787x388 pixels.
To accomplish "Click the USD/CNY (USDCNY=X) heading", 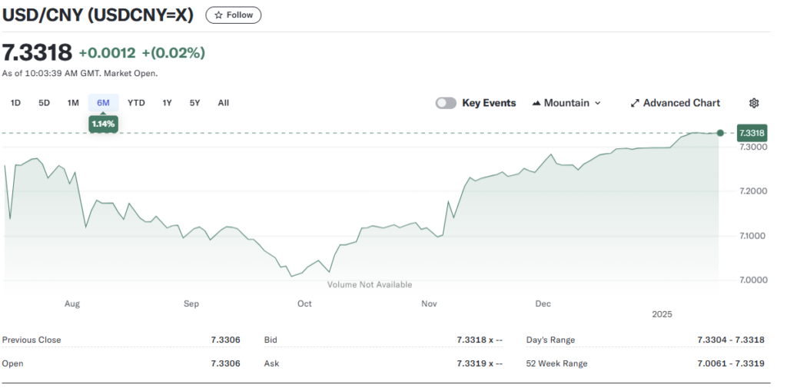I will [x=98, y=15].
